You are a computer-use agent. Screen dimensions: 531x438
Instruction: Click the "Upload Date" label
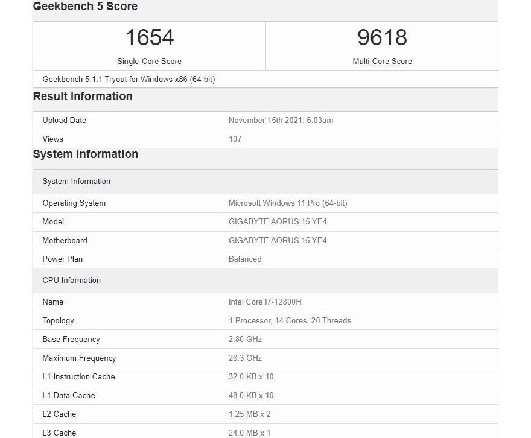65,121
